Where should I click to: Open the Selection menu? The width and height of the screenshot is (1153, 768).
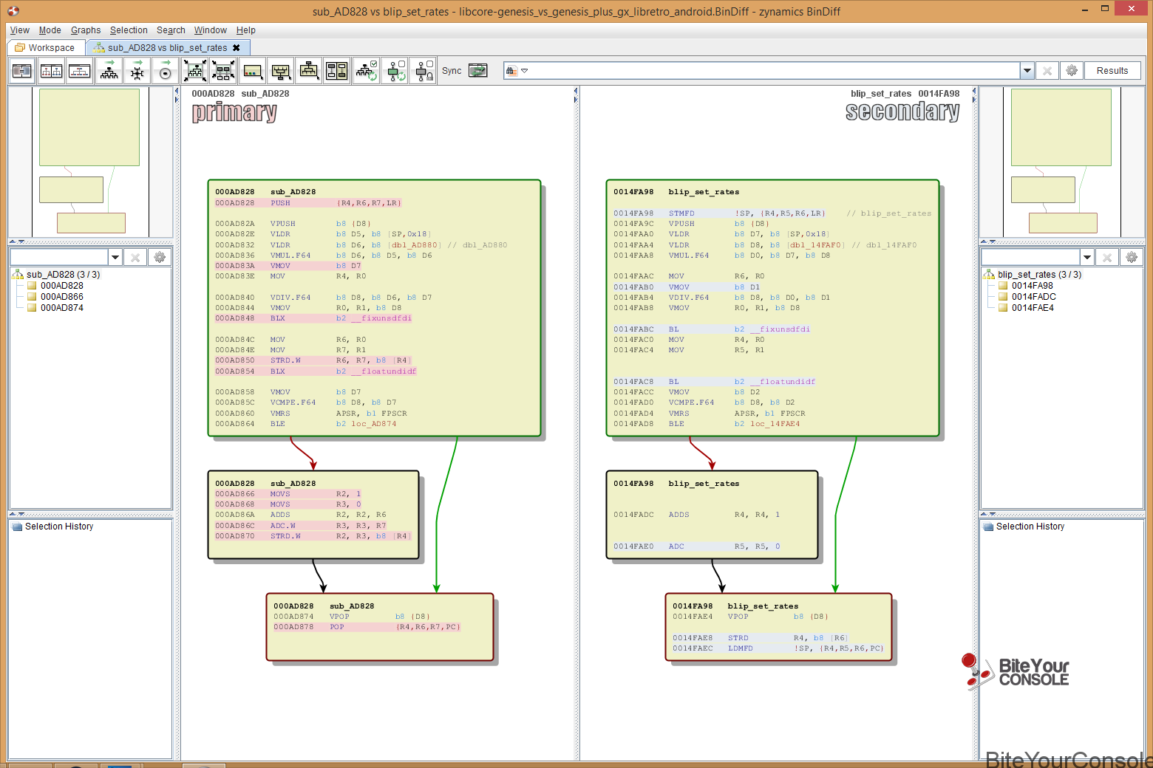129,30
